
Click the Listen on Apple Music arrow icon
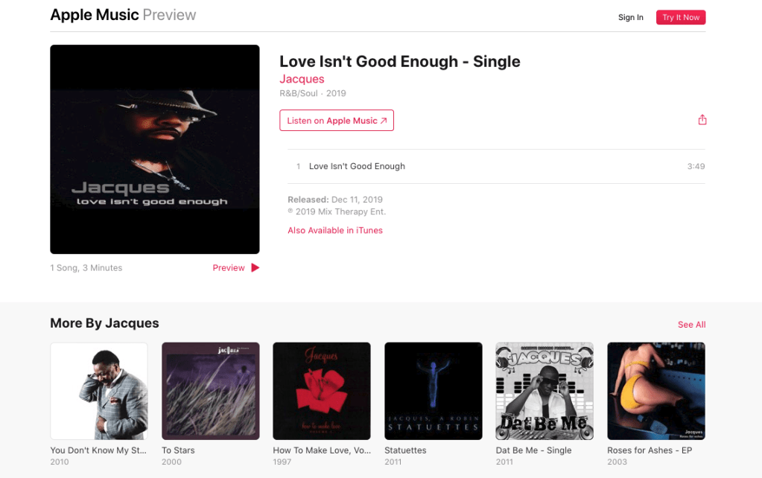point(384,121)
